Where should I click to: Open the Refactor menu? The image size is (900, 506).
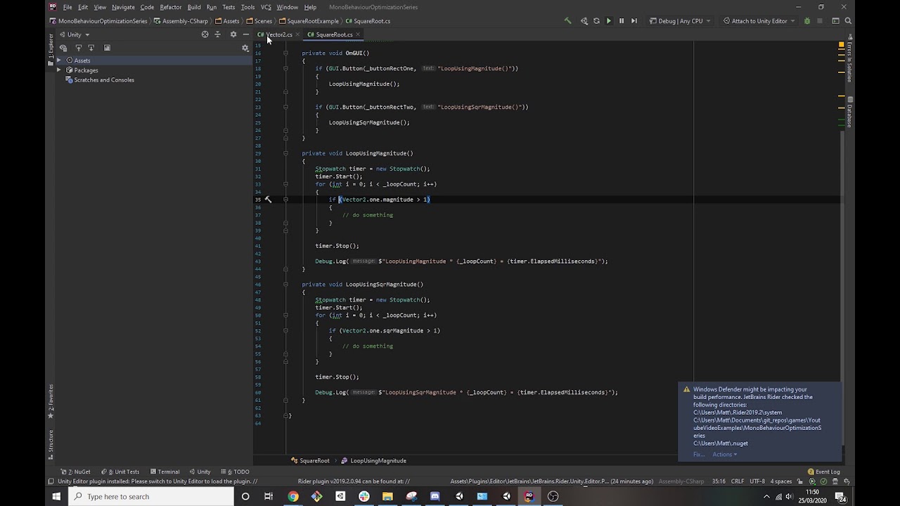pyautogui.click(x=171, y=7)
